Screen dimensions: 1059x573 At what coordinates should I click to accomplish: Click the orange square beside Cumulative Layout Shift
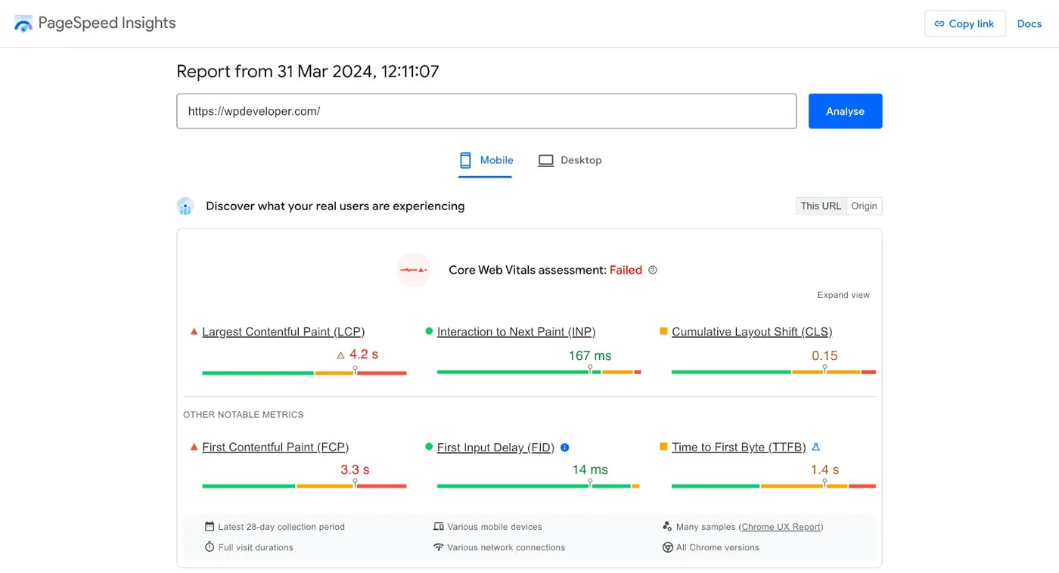pos(663,331)
